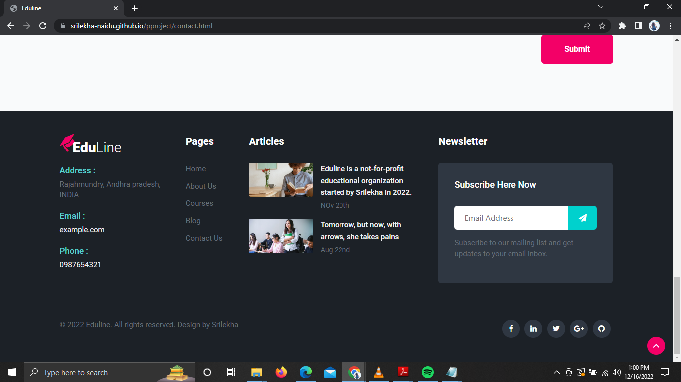Open the Chrome three-dot menu

pyautogui.click(x=670, y=26)
